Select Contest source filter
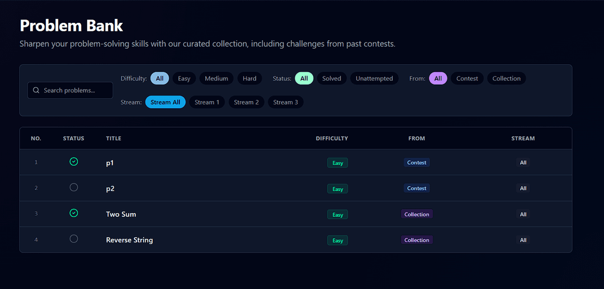The width and height of the screenshot is (604, 289). click(467, 79)
